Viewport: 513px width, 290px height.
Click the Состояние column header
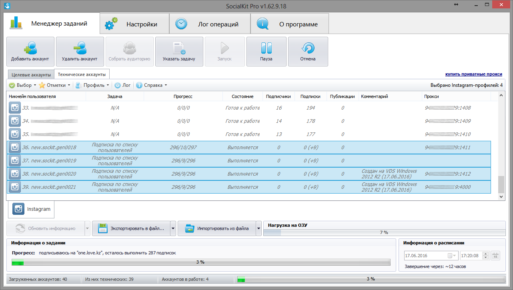click(x=242, y=96)
